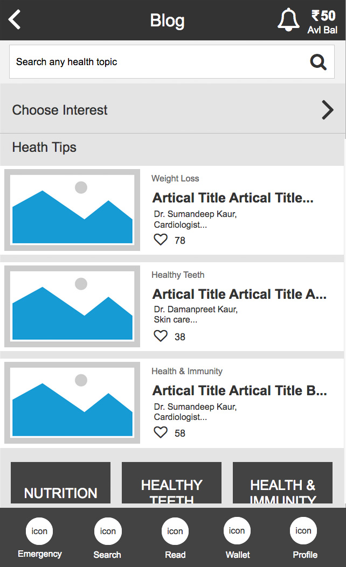Click the ₹50 available balance
346x567 pixels.
coord(323,22)
